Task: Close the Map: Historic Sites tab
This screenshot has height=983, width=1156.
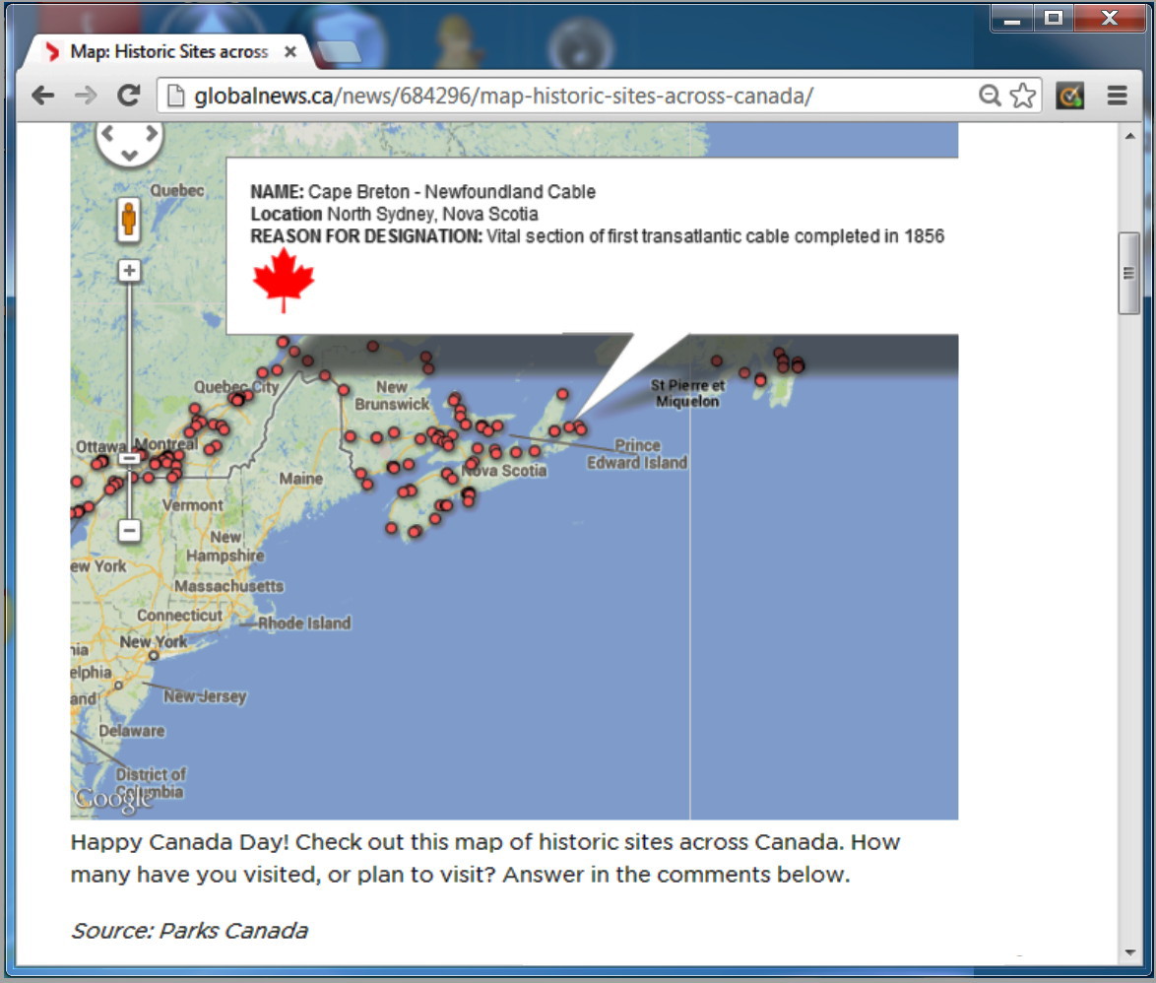Action: [x=290, y=51]
